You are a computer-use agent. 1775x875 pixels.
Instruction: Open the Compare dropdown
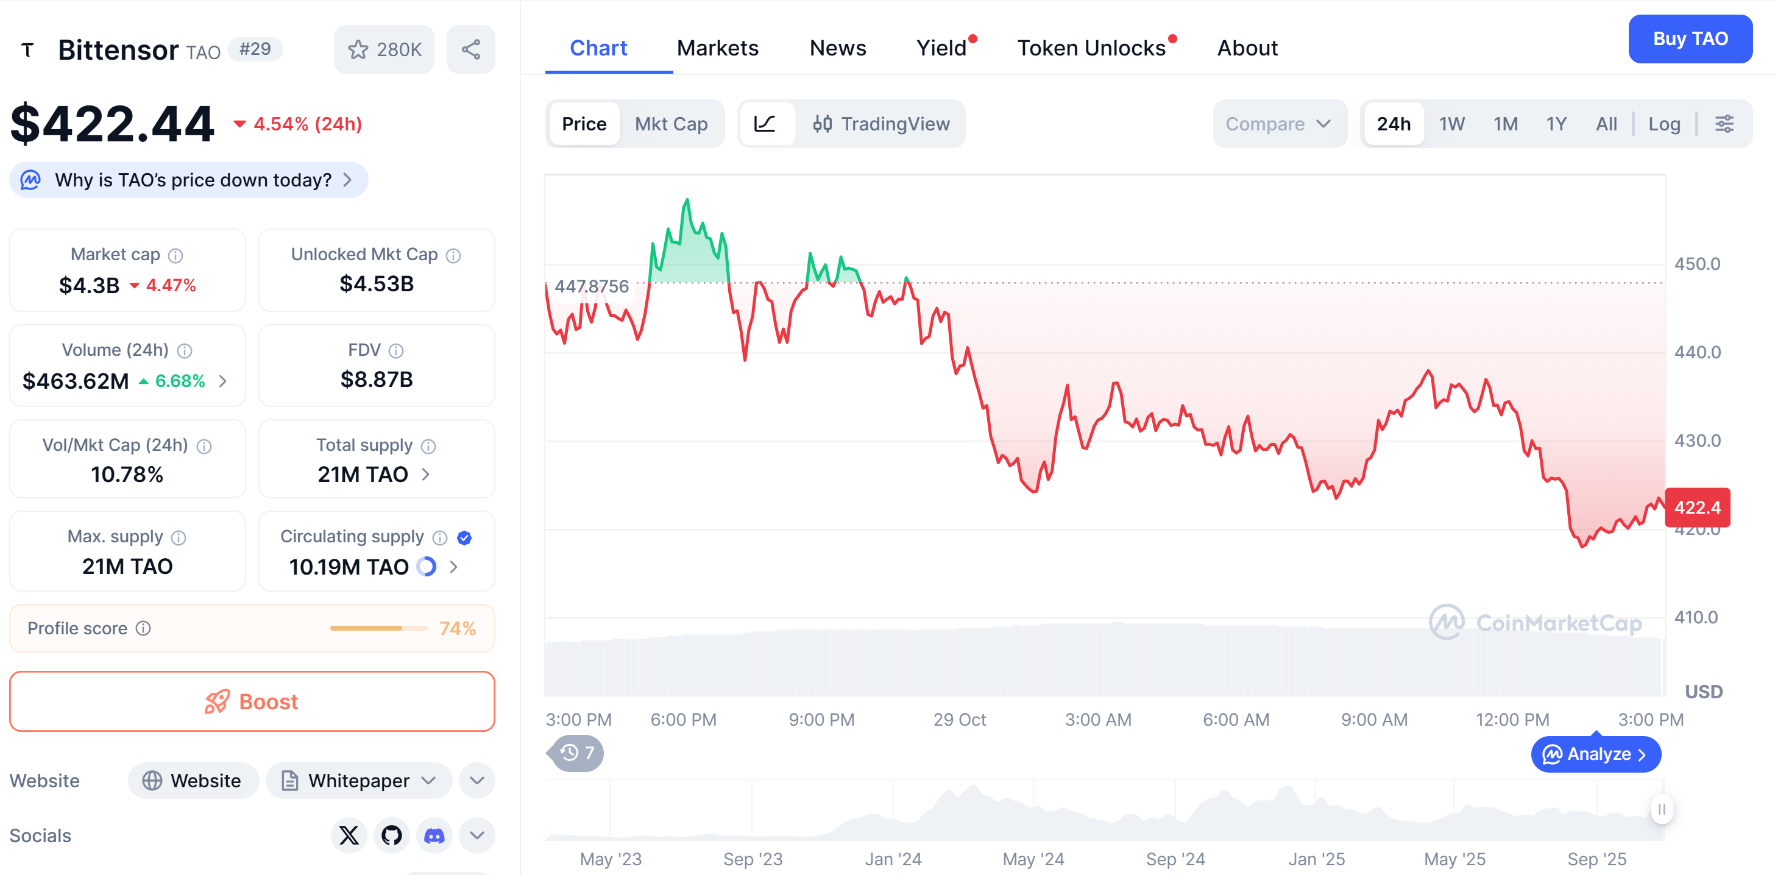(x=1280, y=124)
